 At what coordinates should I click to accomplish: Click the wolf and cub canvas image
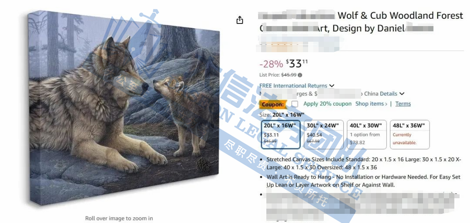click(x=124, y=107)
